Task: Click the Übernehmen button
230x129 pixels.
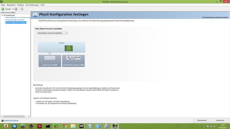Action: pos(202,120)
